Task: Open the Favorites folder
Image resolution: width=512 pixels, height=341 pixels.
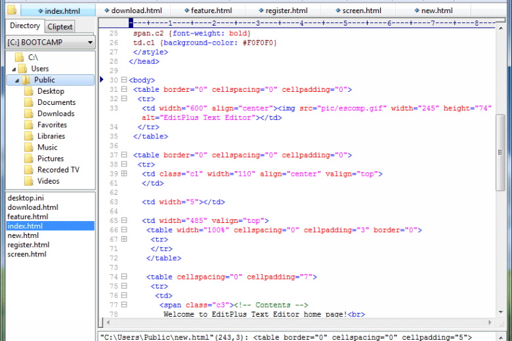Action: 52,125
